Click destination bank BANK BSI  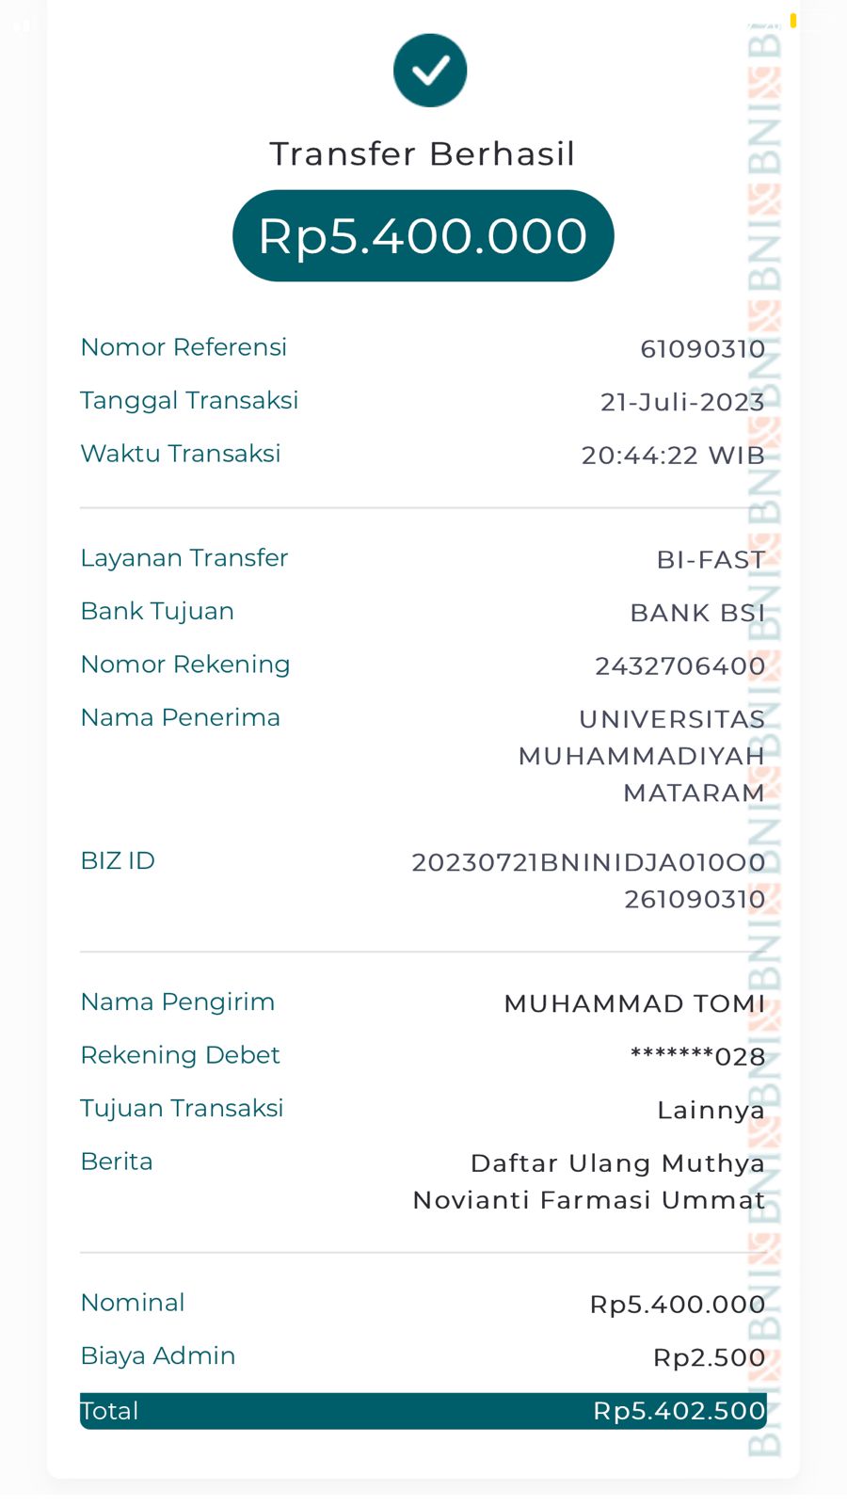pos(697,613)
